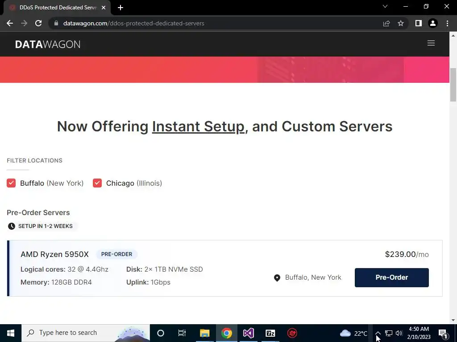Click the address bar URL
The image size is (457, 342).
tap(133, 23)
